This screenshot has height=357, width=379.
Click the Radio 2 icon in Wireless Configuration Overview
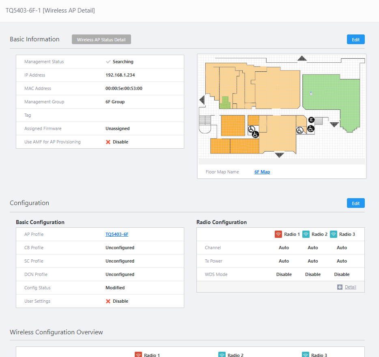coord(222,355)
